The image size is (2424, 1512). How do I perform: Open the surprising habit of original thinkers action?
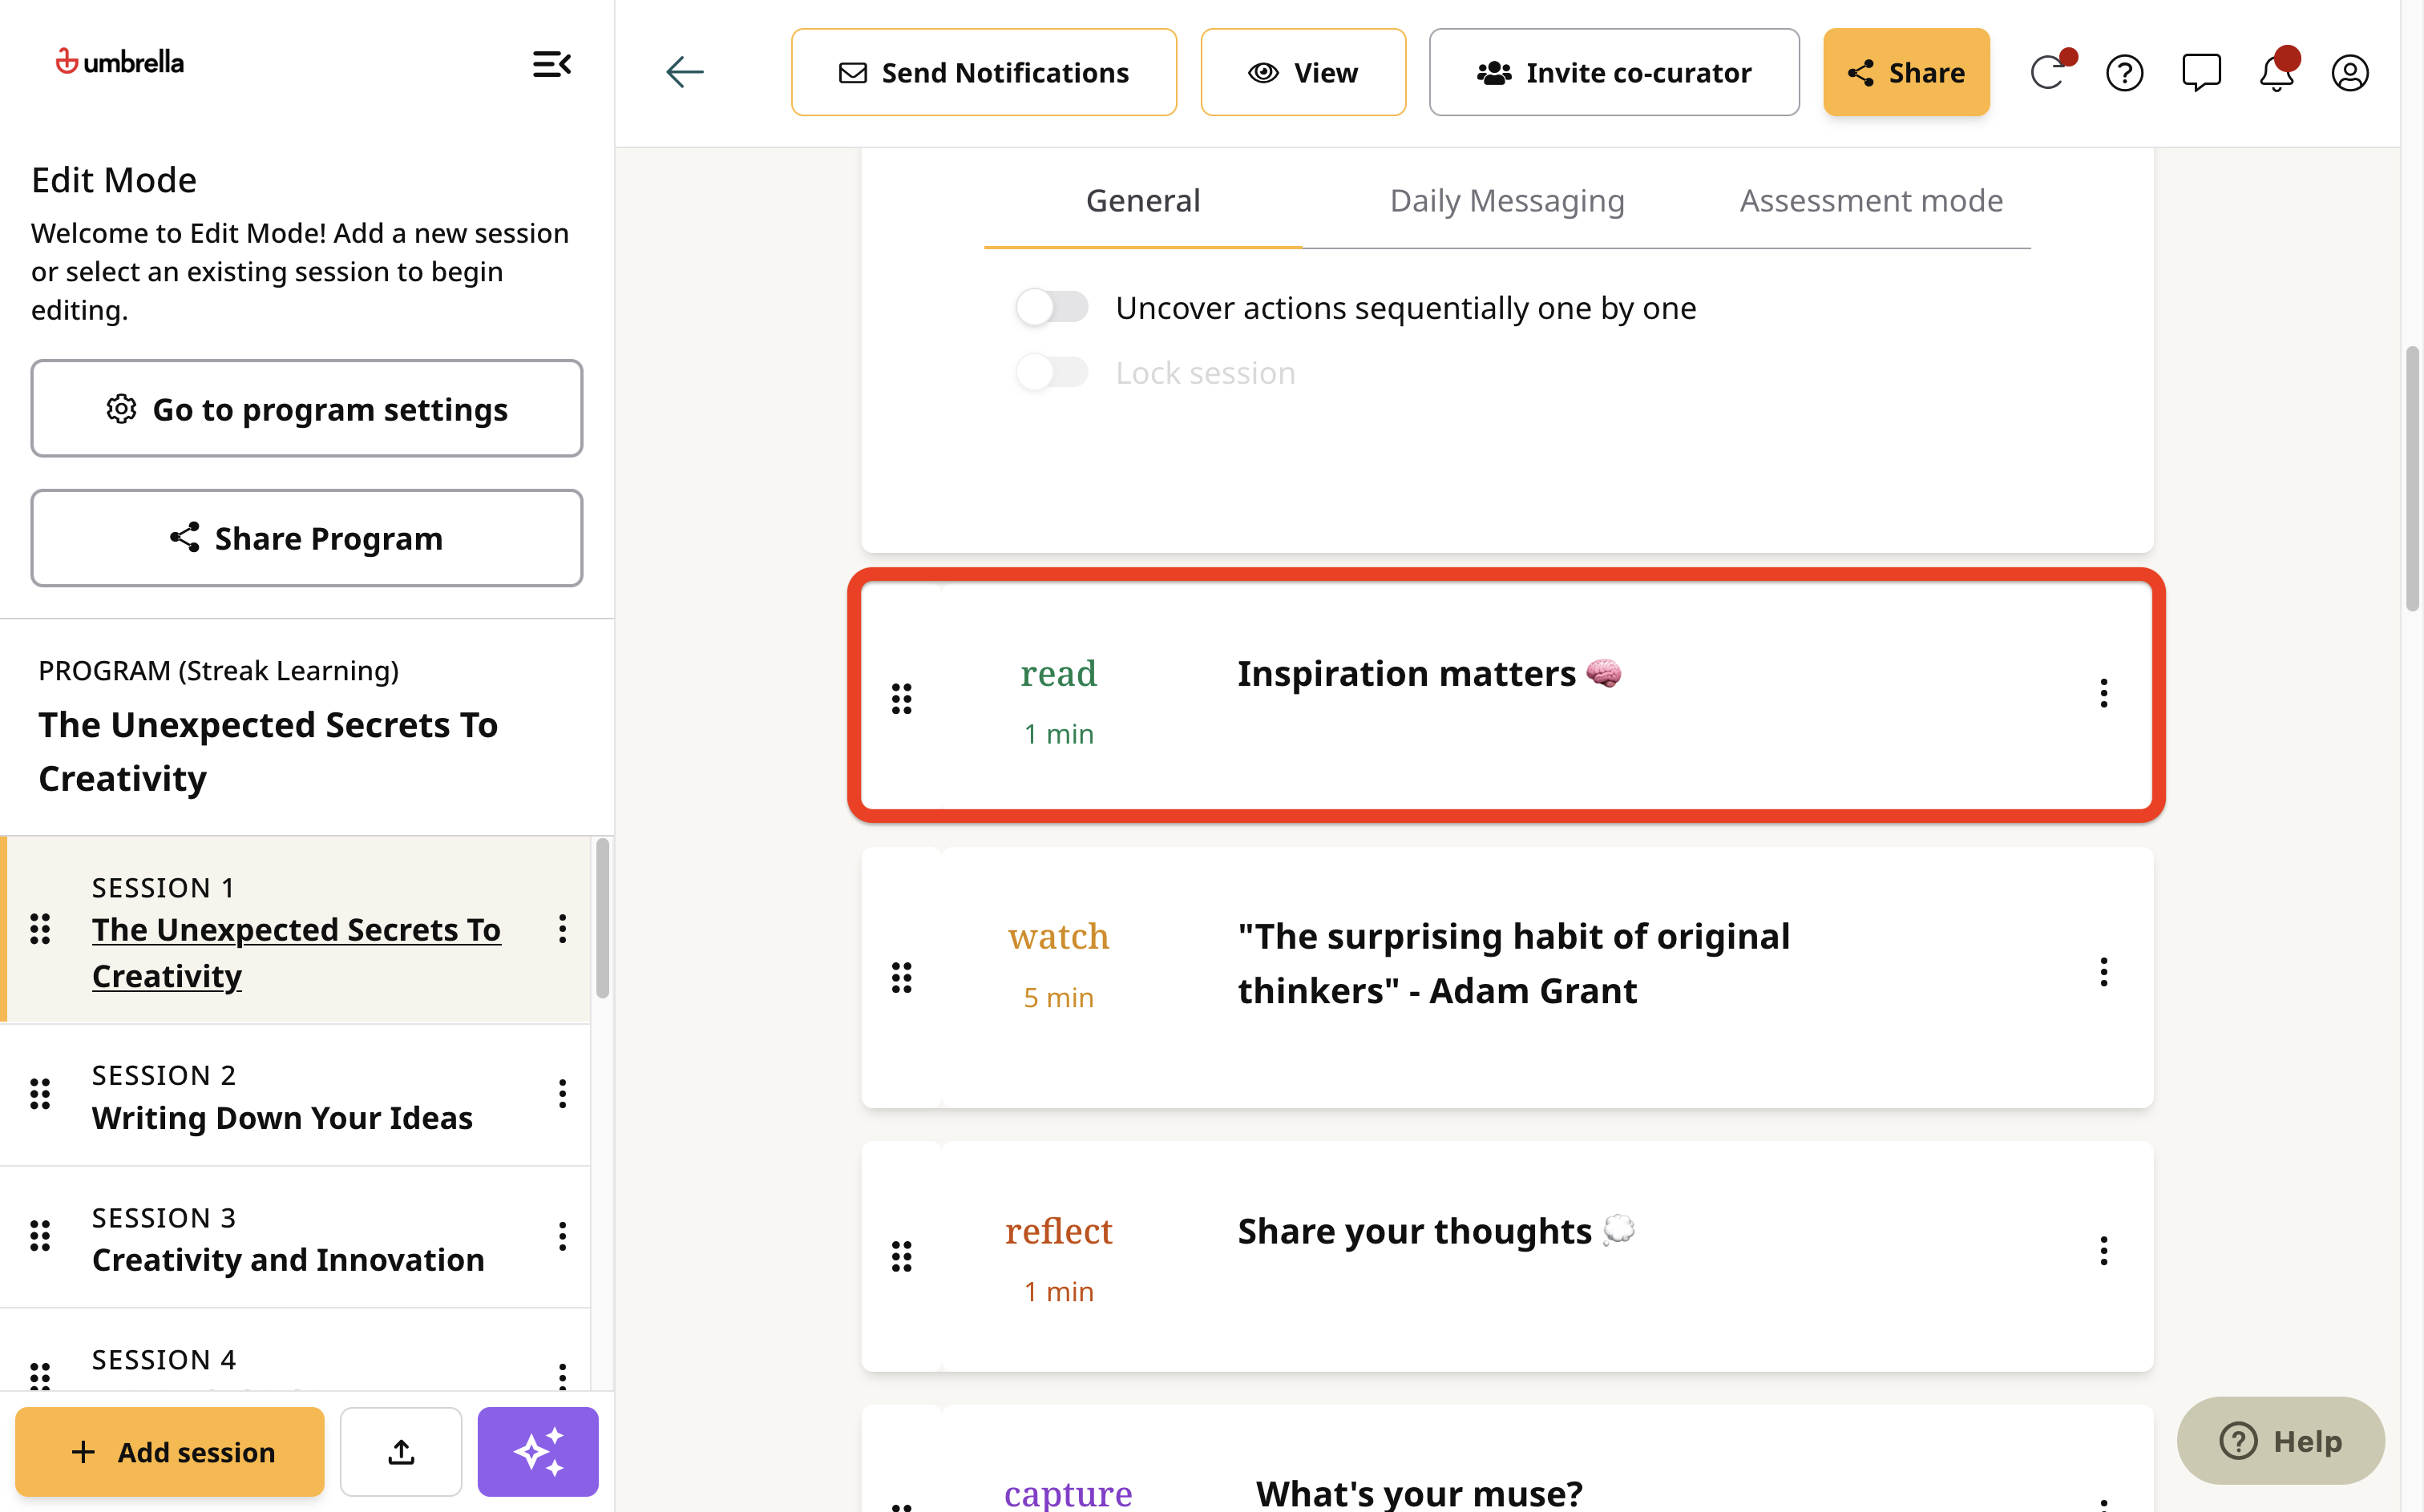pos(1507,977)
